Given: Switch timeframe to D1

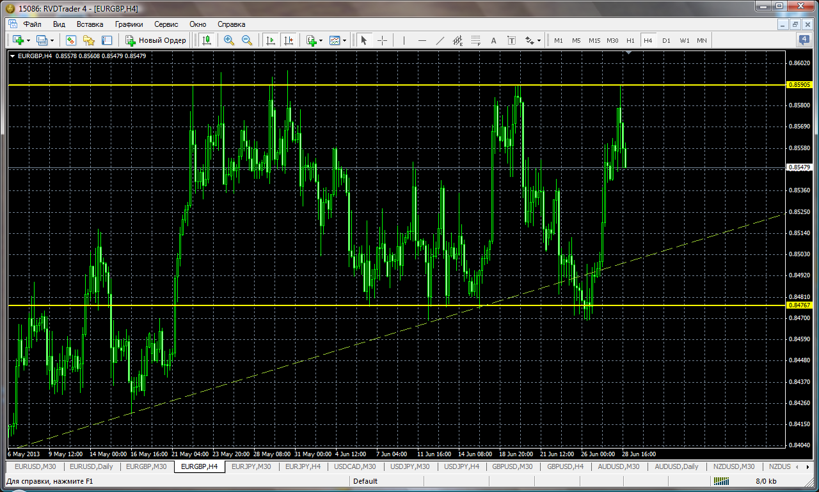Looking at the screenshot, I should point(666,40).
